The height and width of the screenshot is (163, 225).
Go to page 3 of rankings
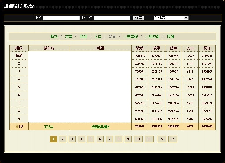[x=72, y=139]
